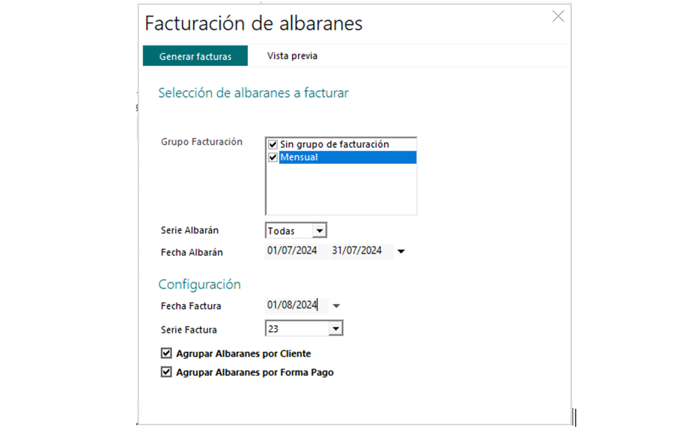This screenshot has width=694, height=429.
Task: Close the Facturación de albaranes dialog
Action: pyautogui.click(x=558, y=16)
